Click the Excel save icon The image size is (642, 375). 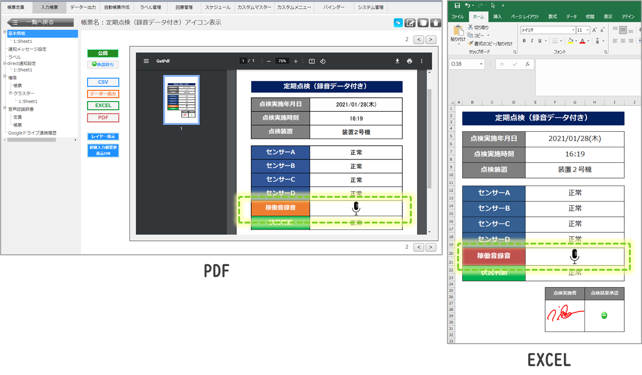pos(457,5)
